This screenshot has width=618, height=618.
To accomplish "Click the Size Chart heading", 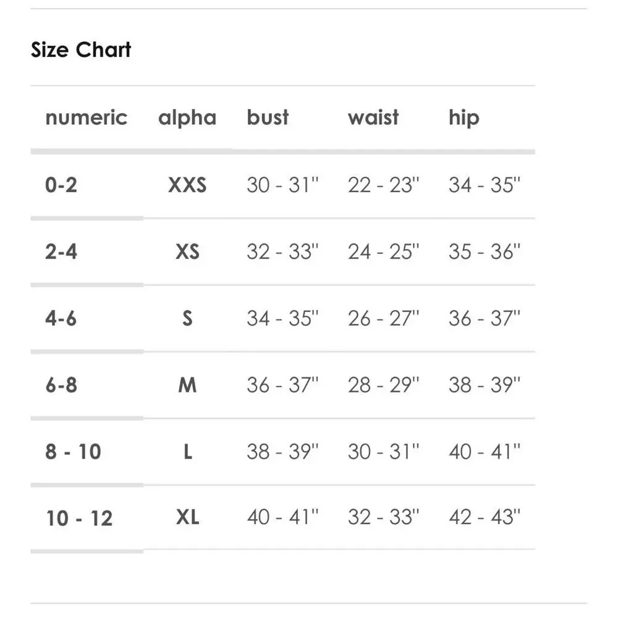I will (81, 49).
